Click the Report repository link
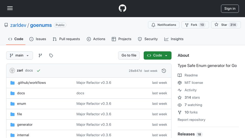Screen dimensions: 245x138 click(191, 120)
